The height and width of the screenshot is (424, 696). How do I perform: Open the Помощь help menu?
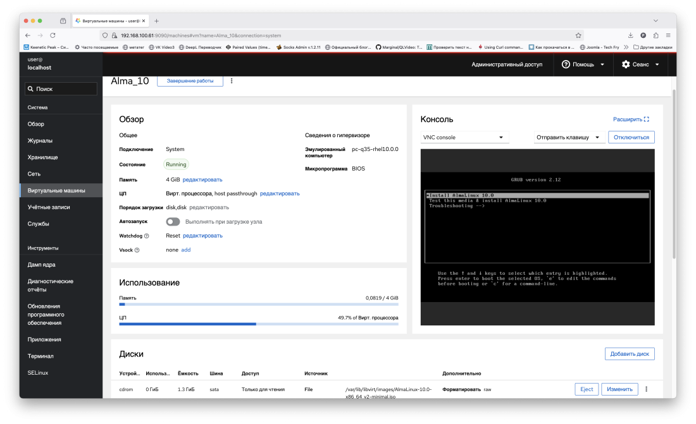point(583,64)
